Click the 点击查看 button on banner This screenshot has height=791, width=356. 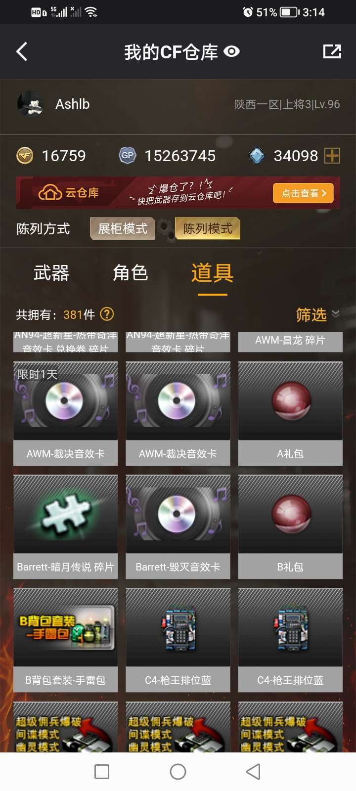tap(303, 193)
